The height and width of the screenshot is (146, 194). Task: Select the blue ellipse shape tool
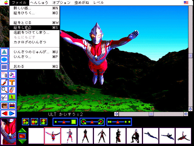pyautogui.click(x=4, y=60)
